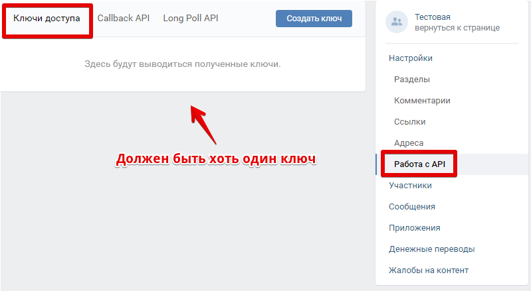This screenshot has width=531, height=291.
Task: Open Жалобы на контент section
Action: [429, 270]
